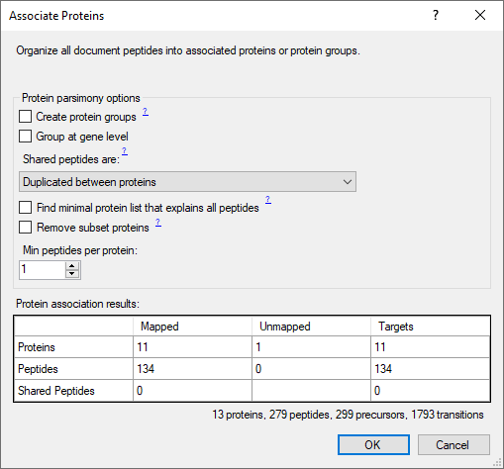Increase Min peptides per protein value

[x=72, y=266]
